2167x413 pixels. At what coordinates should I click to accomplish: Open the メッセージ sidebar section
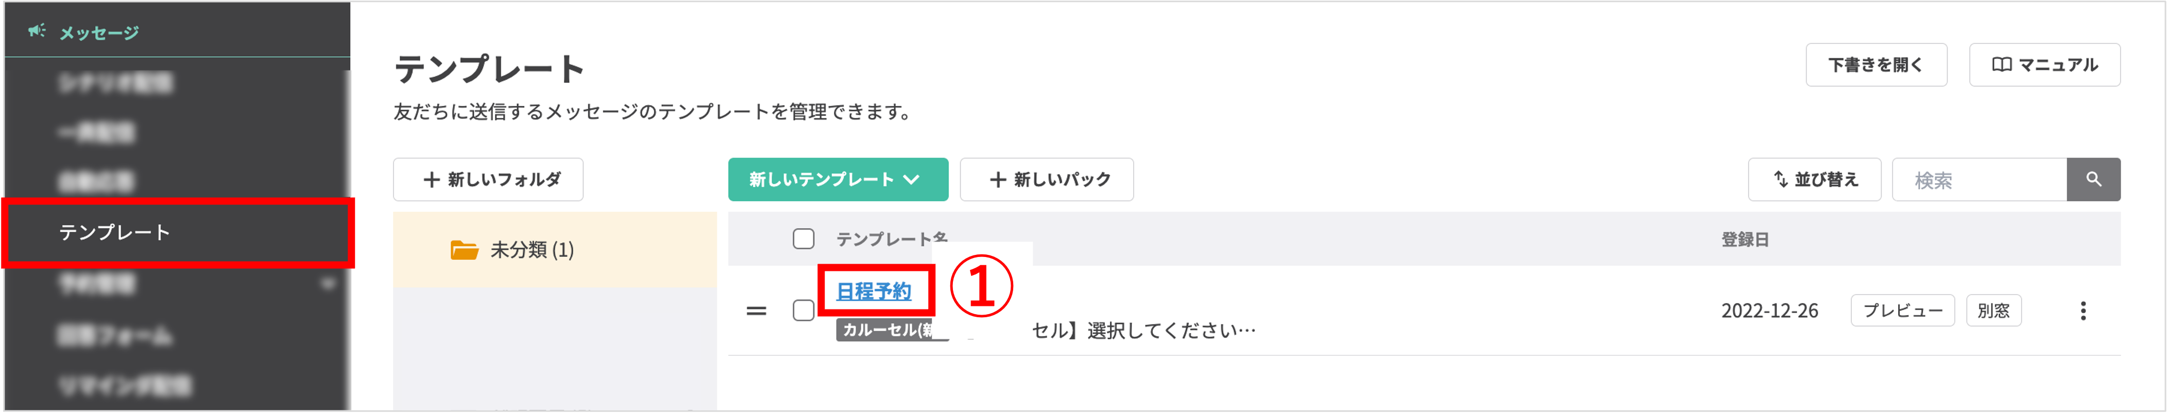click(98, 33)
